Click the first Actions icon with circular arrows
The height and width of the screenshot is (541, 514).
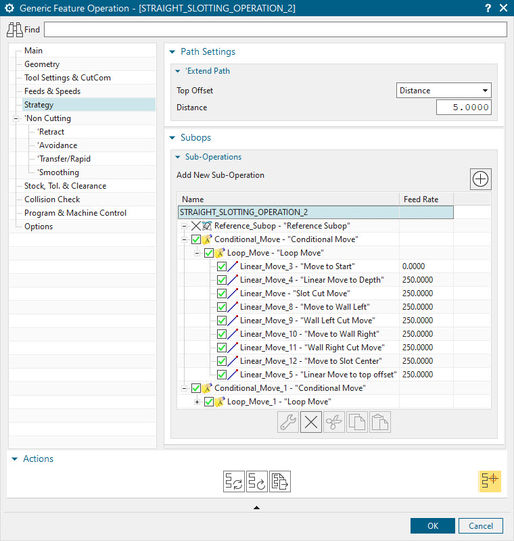pyautogui.click(x=234, y=481)
